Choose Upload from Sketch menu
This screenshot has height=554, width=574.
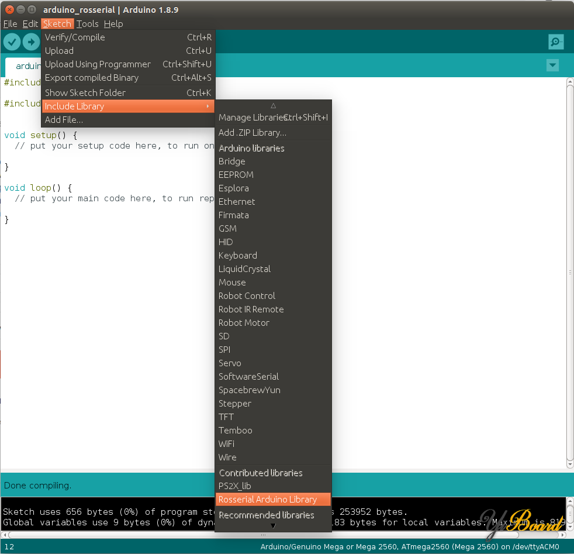pyautogui.click(x=128, y=51)
